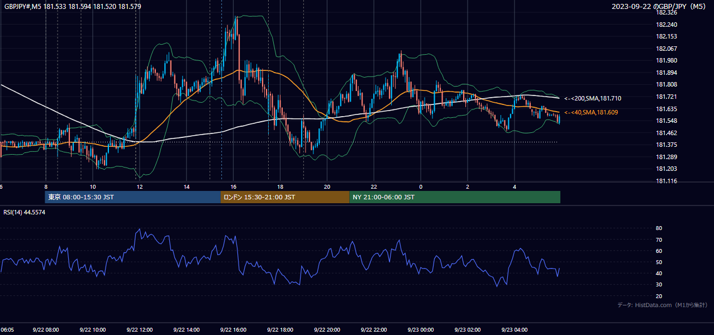714x335 pixels.
Task: Select the NY 21:00-06:00 JST session bar
Action: (x=455, y=197)
